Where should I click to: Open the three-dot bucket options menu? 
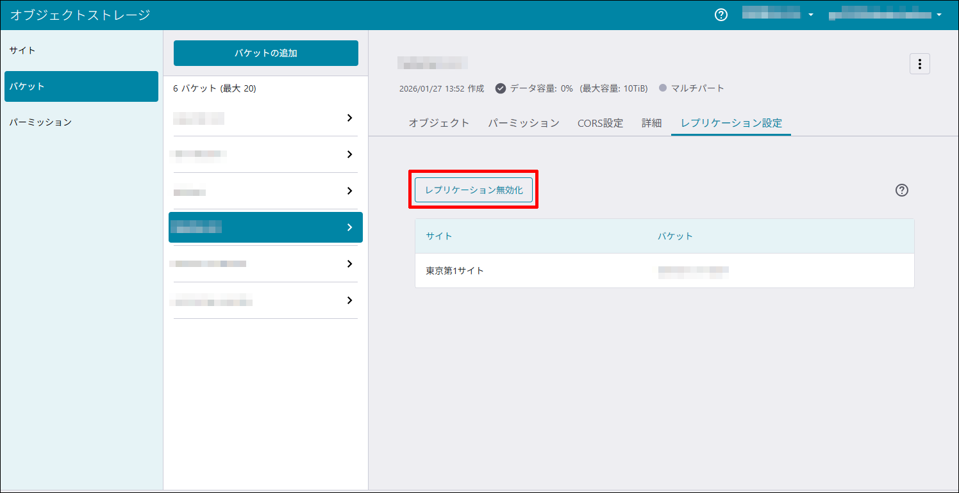[x=919, y=64]
